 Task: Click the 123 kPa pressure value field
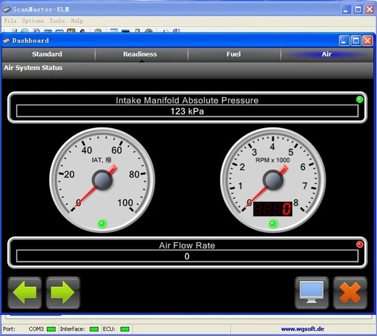(187, 111)
